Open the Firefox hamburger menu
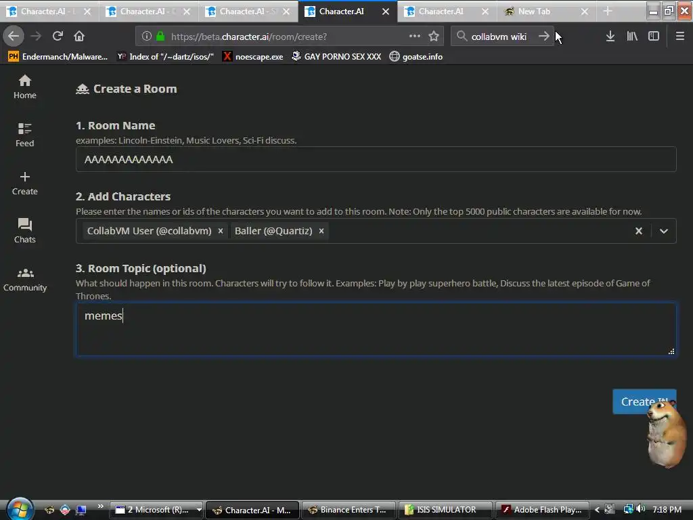This screenshot has width=693, height=520. point(680,37)
